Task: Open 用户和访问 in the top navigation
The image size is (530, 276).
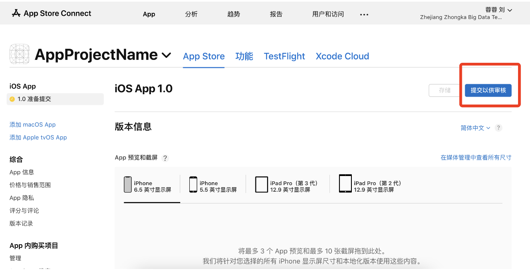Action: (328, 14)
